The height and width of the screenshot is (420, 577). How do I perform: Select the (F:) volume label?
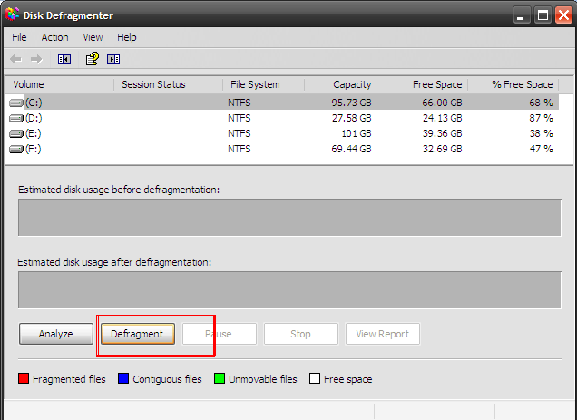coord(34,149)
